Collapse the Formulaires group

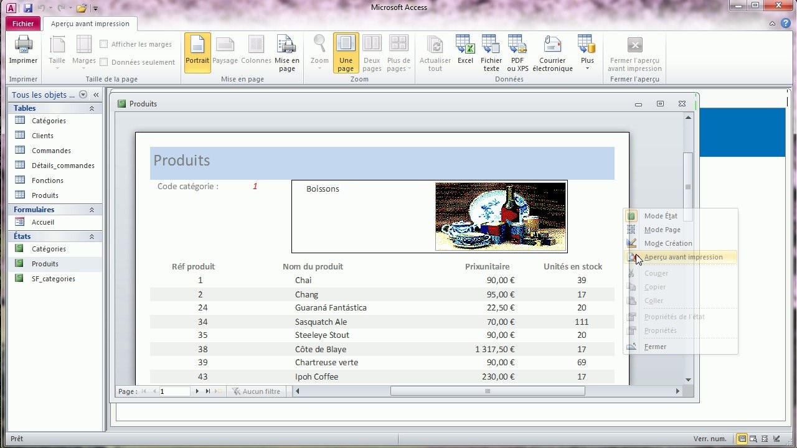(x=92, y=210)
